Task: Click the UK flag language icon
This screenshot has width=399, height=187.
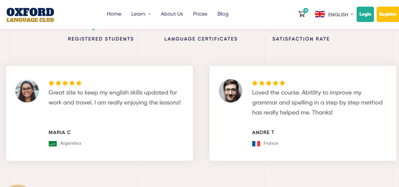Action: pyautogui.click(x=320, y=14)
